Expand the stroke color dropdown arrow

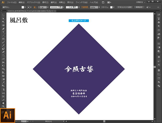coord(31,7)
